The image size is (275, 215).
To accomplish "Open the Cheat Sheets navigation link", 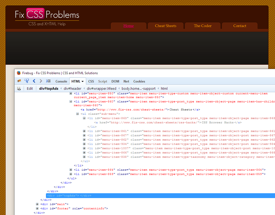I will tap(165, 26).
